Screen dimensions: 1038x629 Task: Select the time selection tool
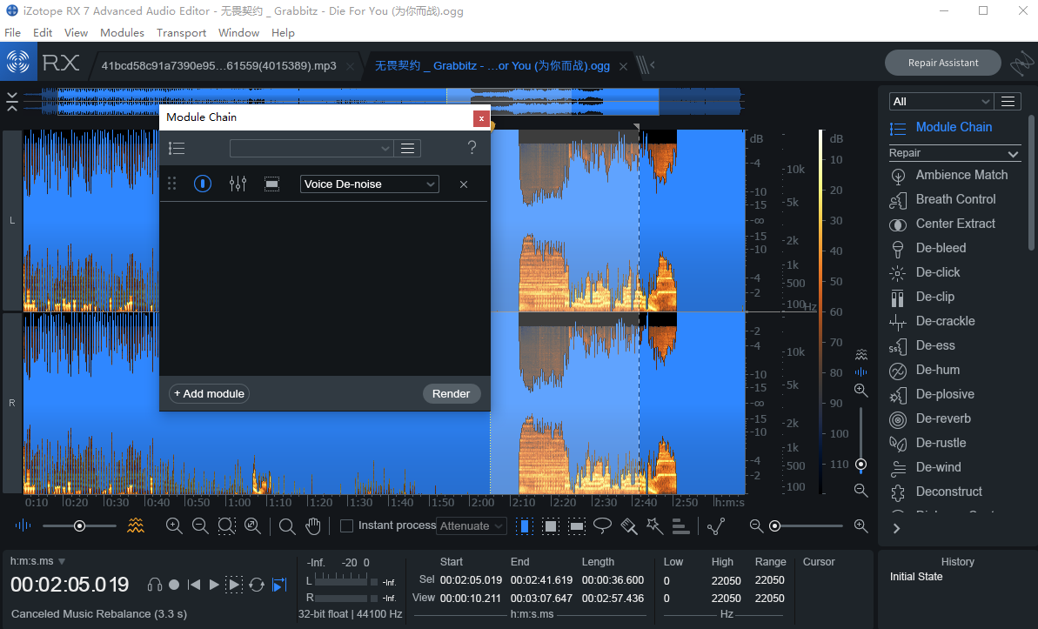[x=524, y=526]
